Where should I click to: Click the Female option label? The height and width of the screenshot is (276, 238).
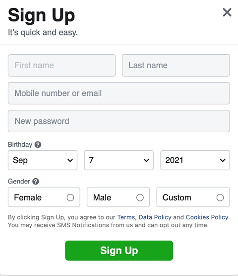tap(28, 197)
